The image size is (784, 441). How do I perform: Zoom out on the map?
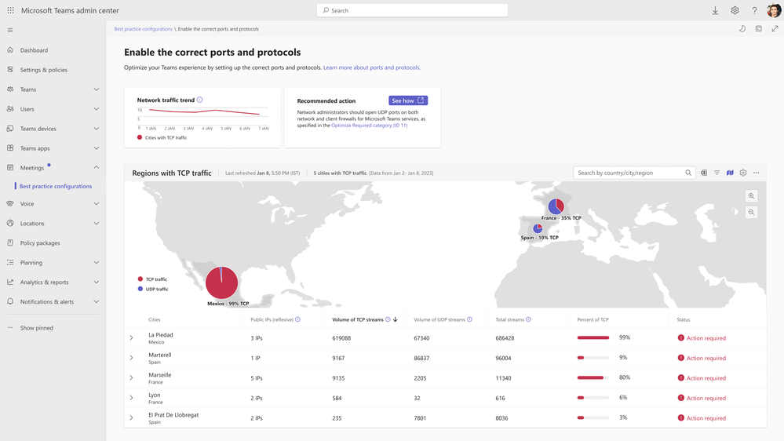pyautogui.click(x=751, y=213)
